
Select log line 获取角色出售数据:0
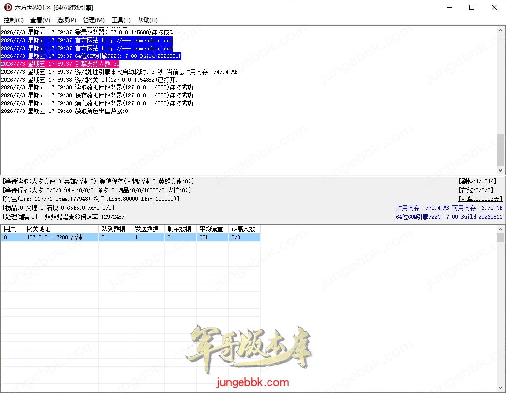coord(64,111)
